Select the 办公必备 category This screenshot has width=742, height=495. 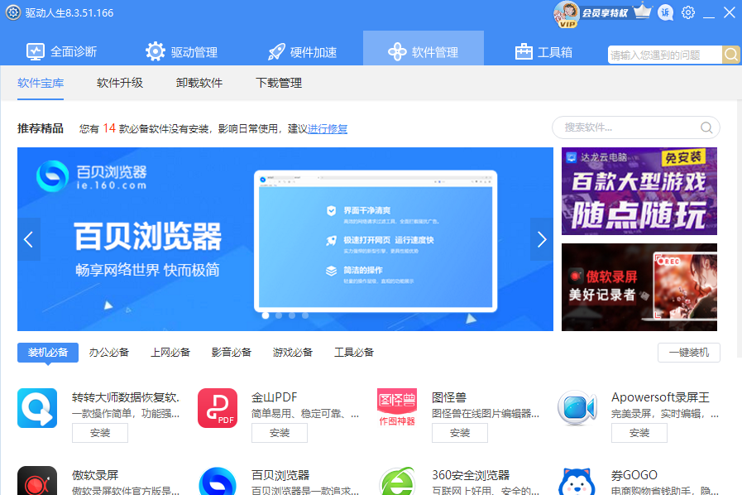109,353
